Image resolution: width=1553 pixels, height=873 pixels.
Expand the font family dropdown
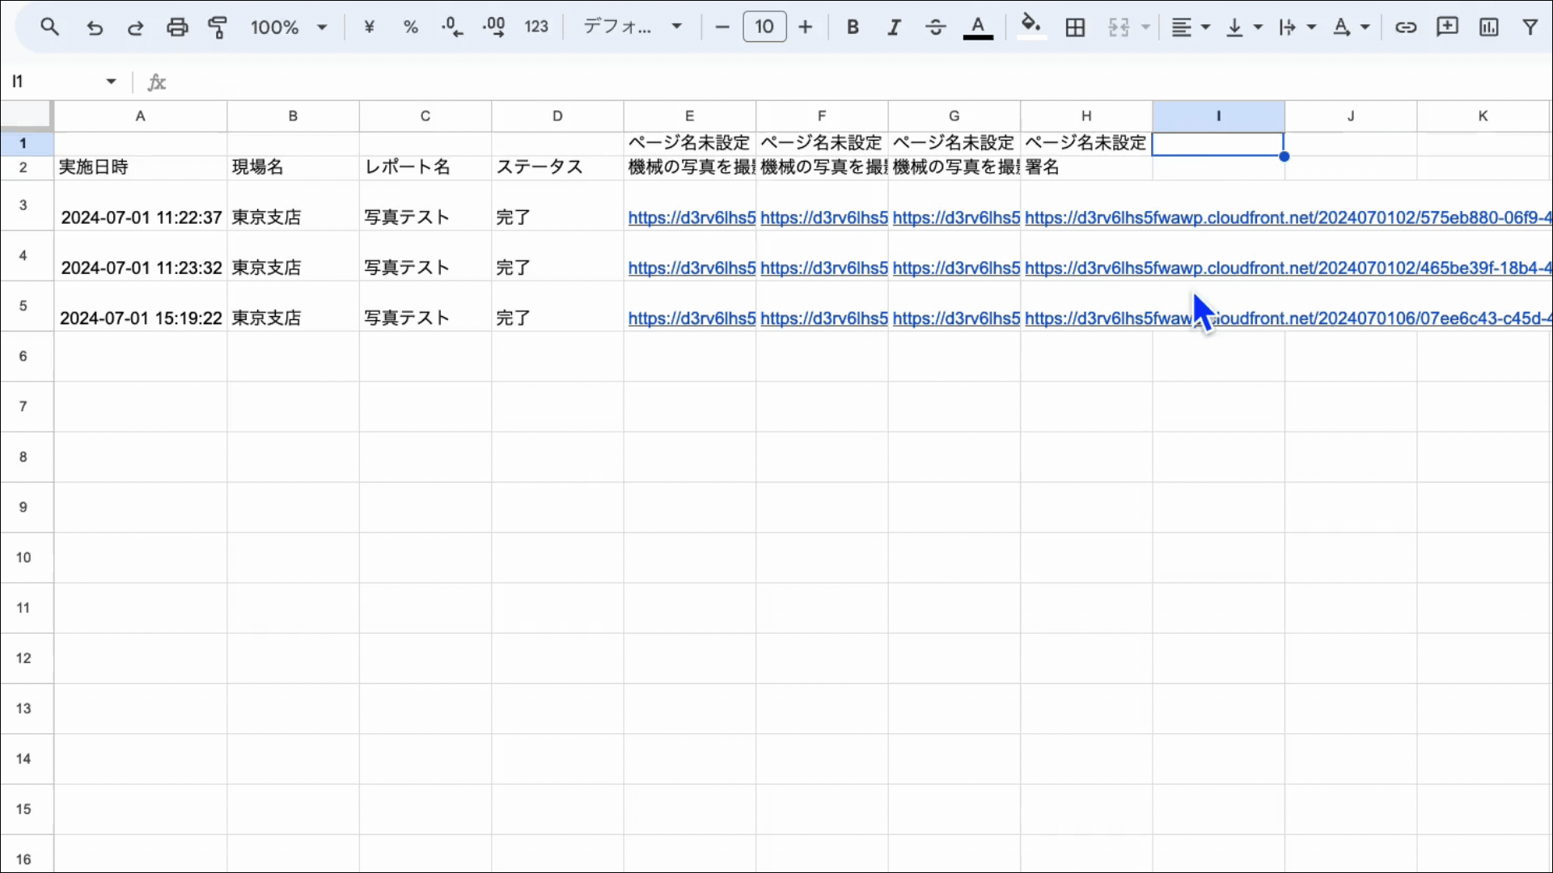(633, 27)
